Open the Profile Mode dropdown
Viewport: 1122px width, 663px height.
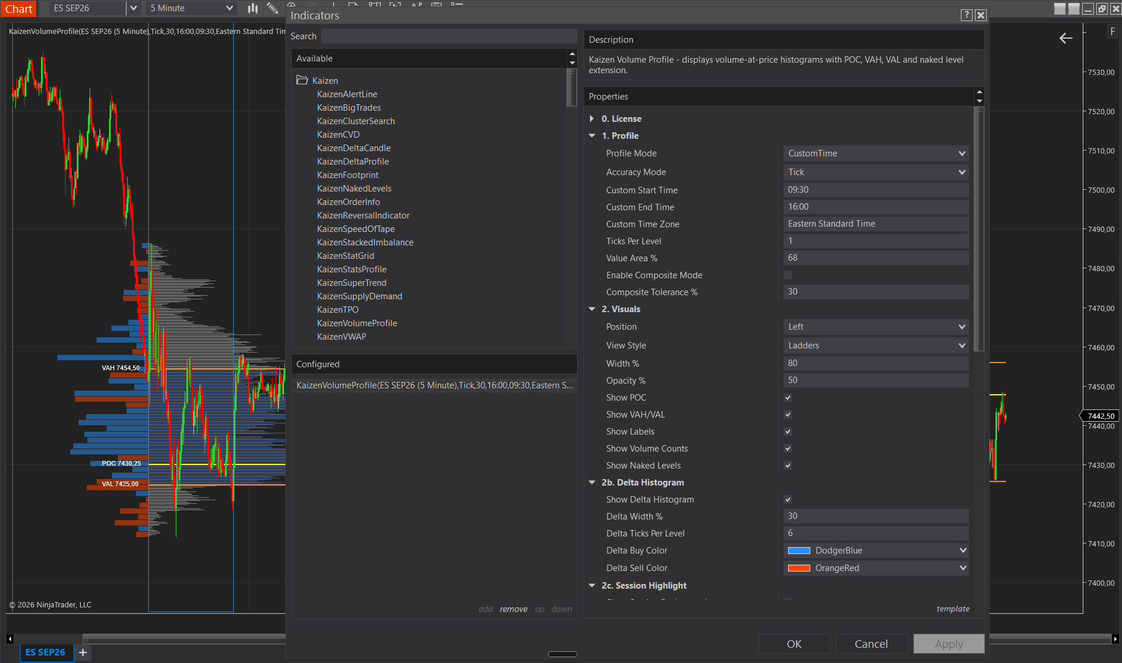(x=876, y=153)
